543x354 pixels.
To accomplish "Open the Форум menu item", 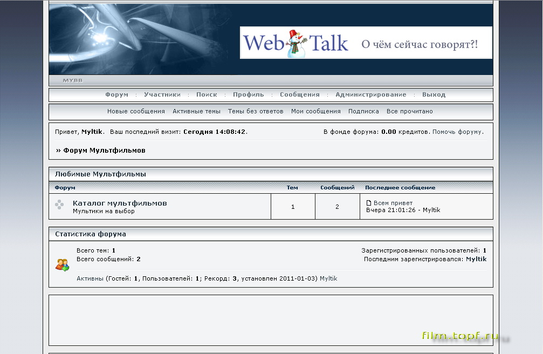I will (116, 94).
